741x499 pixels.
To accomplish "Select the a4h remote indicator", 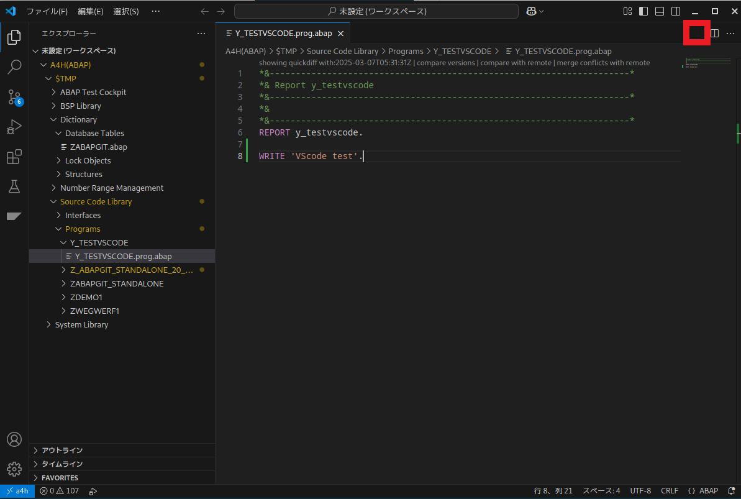I will (x=17, y=491).
